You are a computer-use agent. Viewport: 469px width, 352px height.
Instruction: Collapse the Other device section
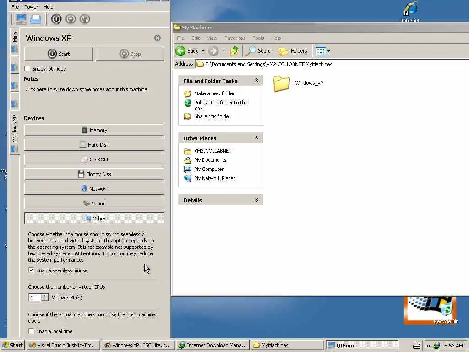pos(94,219)
